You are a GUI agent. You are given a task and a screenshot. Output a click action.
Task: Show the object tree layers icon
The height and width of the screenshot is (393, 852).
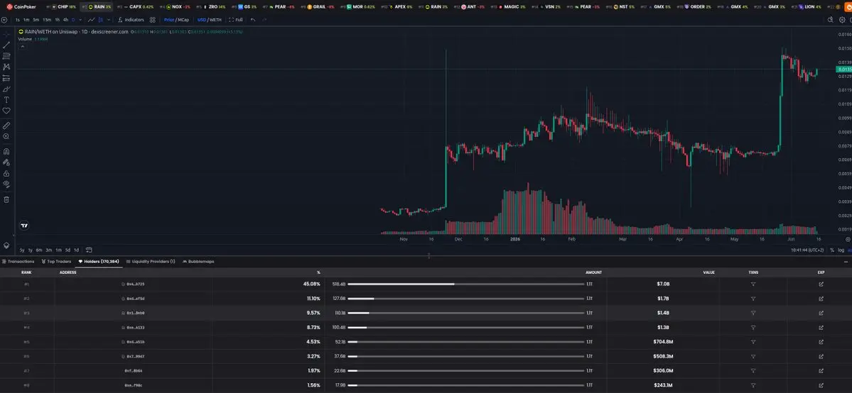(x=6, y=245)
